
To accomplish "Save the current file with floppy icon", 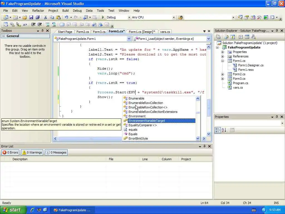I will (31, 17).
